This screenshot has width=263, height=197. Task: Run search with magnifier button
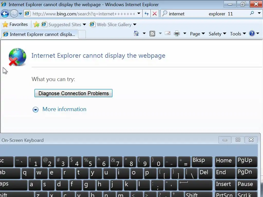[x=252, y=13]
